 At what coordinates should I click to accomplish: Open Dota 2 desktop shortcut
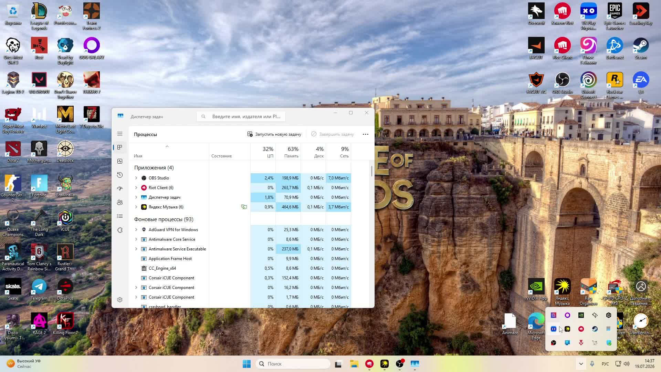(13, 152)
